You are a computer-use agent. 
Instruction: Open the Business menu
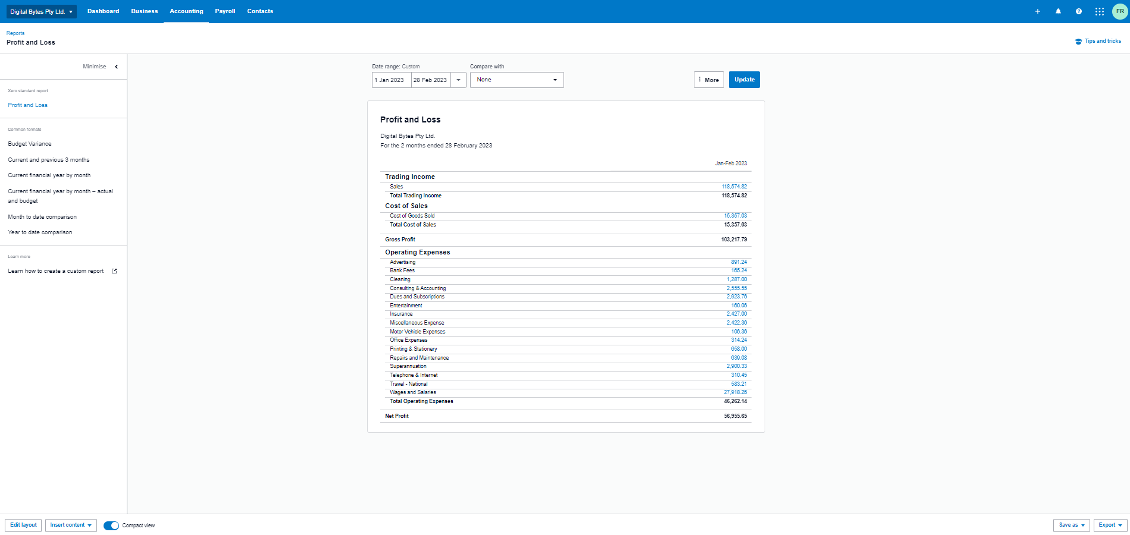pyautogui.click(x=145, y=11)
